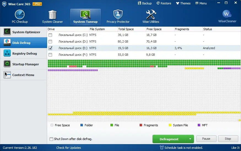Uncheck the checkbox for drive E:

(x=50, y=48)
